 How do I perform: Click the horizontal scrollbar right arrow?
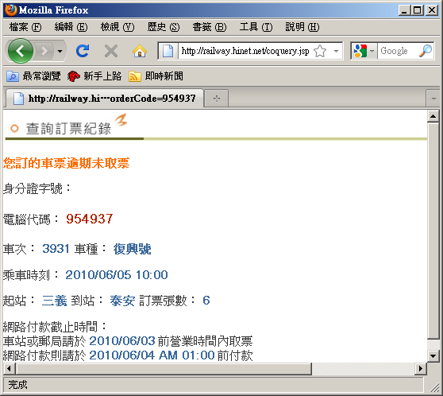421,368
